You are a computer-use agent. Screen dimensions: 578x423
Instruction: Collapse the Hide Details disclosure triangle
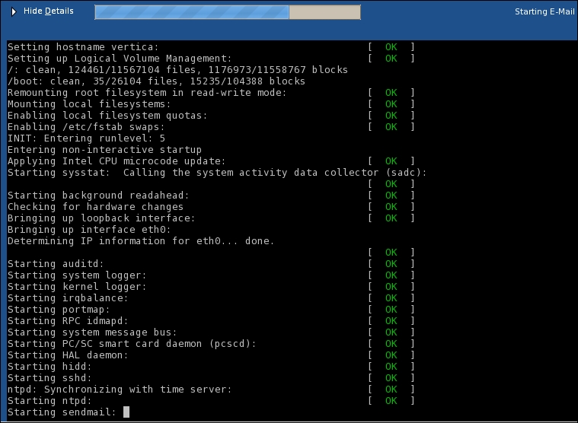tap(14, 11)
